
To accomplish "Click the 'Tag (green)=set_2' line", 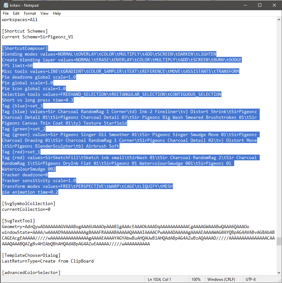I will [x=24, y=129].
